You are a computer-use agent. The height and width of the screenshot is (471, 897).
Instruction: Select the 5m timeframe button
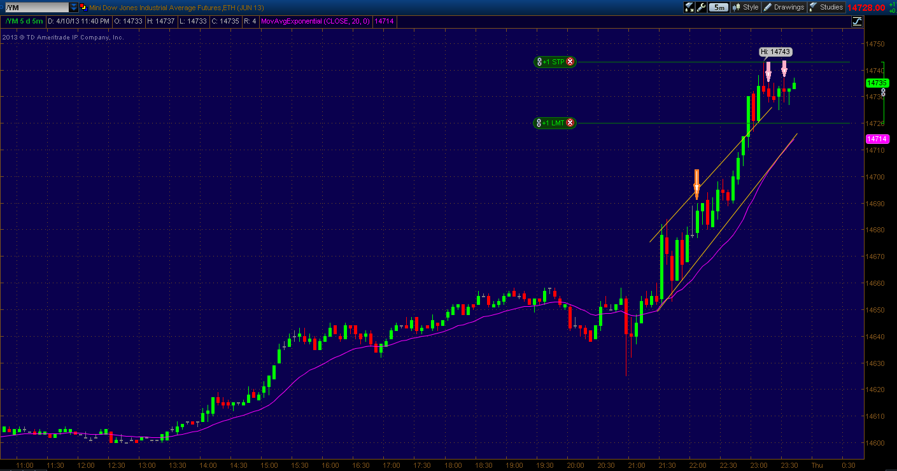tap(719, 8)
